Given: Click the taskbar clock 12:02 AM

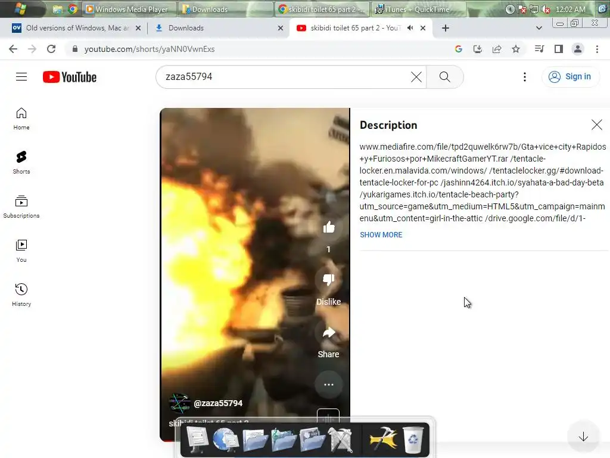Looking at the screenshot, I should tap(570, 9).
